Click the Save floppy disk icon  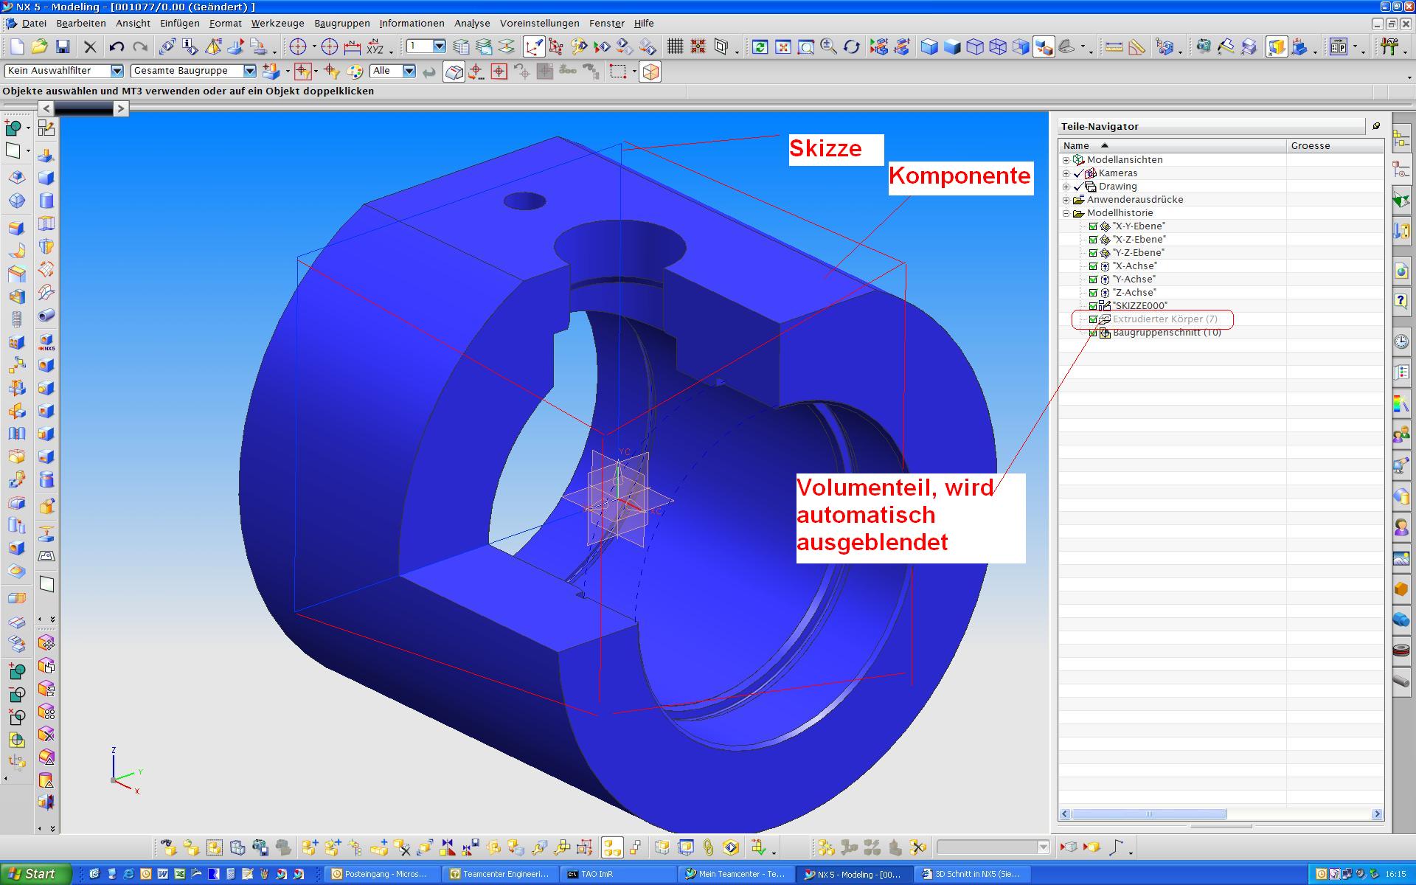pos(63,47)
